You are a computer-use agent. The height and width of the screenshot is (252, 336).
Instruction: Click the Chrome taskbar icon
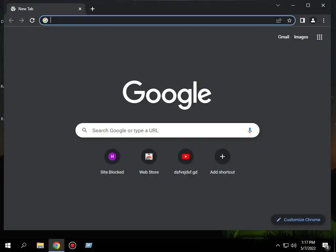[x=56, y=245]
